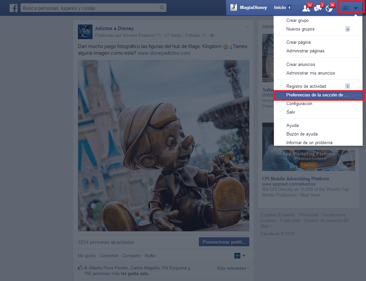
Task: Click the search people and places field
Action: [x=90, y=7]
